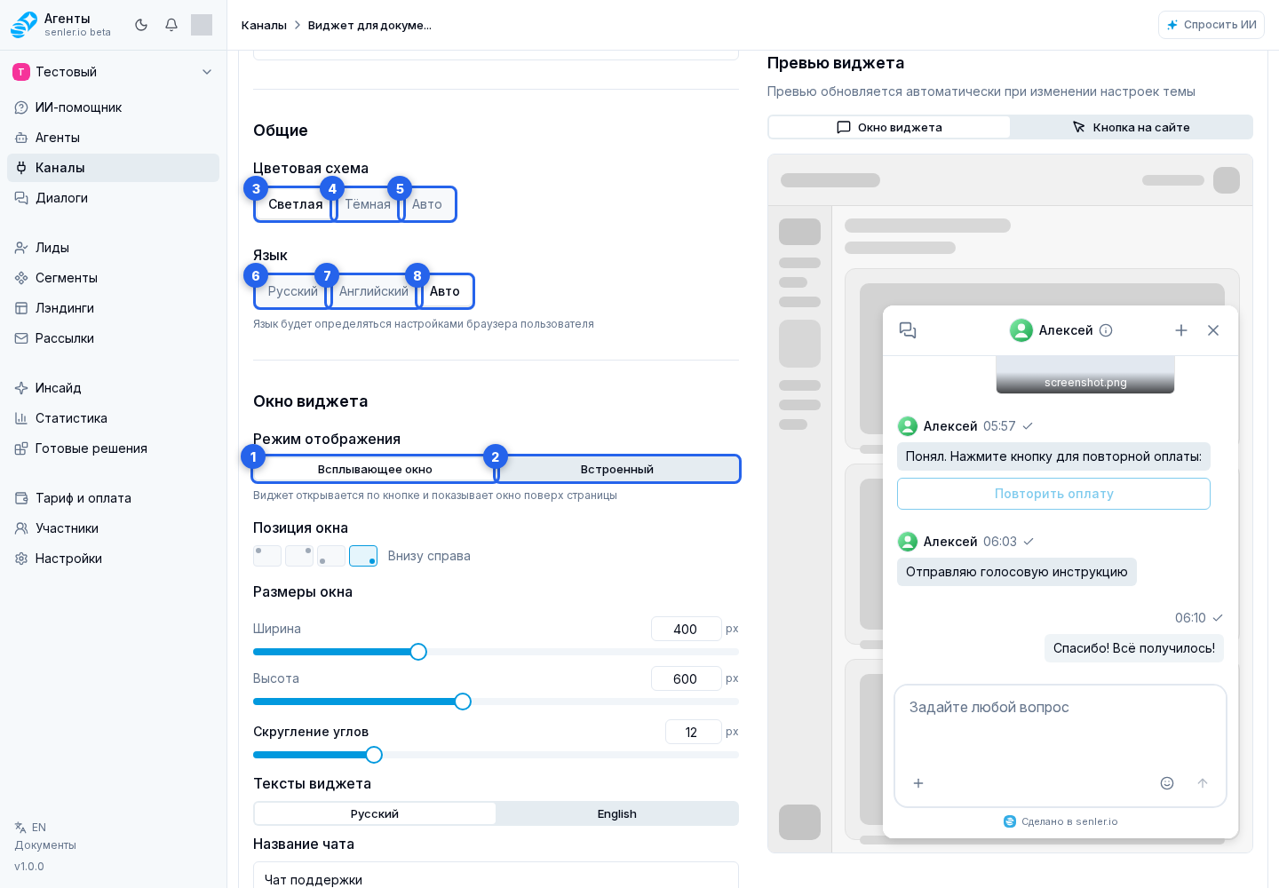
Task: Select the Тёмная color scheme
Action: (x=368, y=204)
